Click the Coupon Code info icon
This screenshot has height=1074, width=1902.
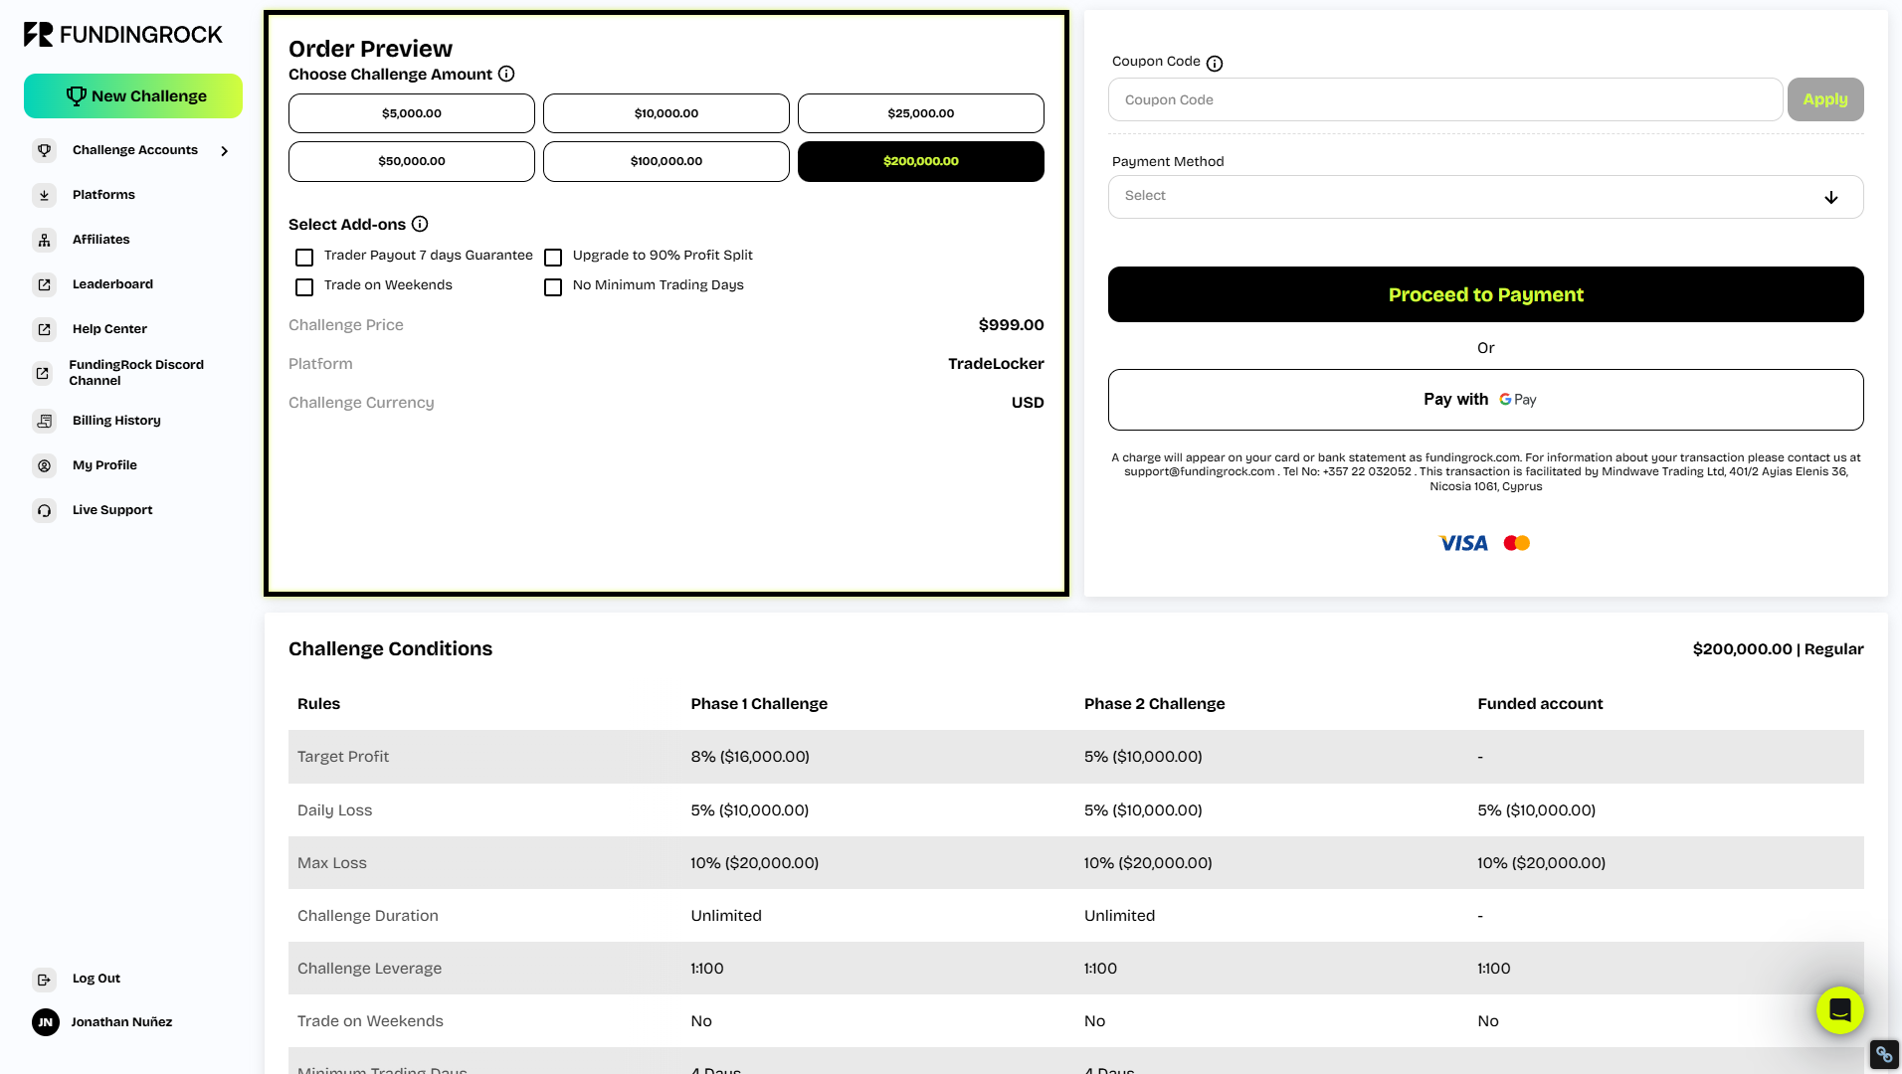(1215, 63)
